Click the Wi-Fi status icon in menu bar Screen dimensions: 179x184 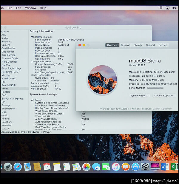click(161, 8)
